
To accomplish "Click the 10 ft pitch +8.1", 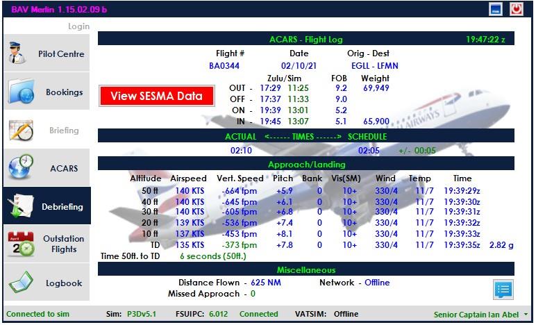I will point(285,234).
